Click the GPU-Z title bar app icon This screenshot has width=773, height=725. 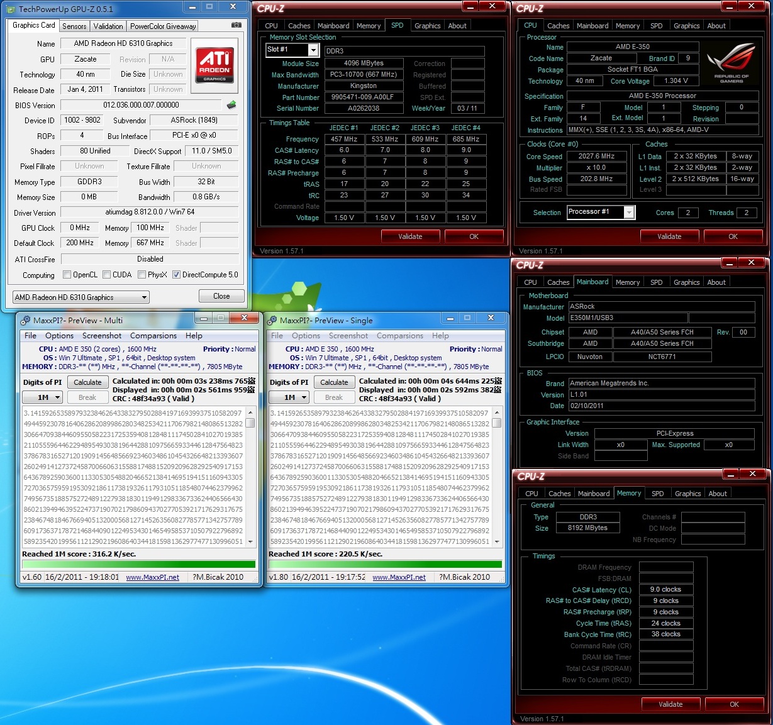tap(11, 9)
